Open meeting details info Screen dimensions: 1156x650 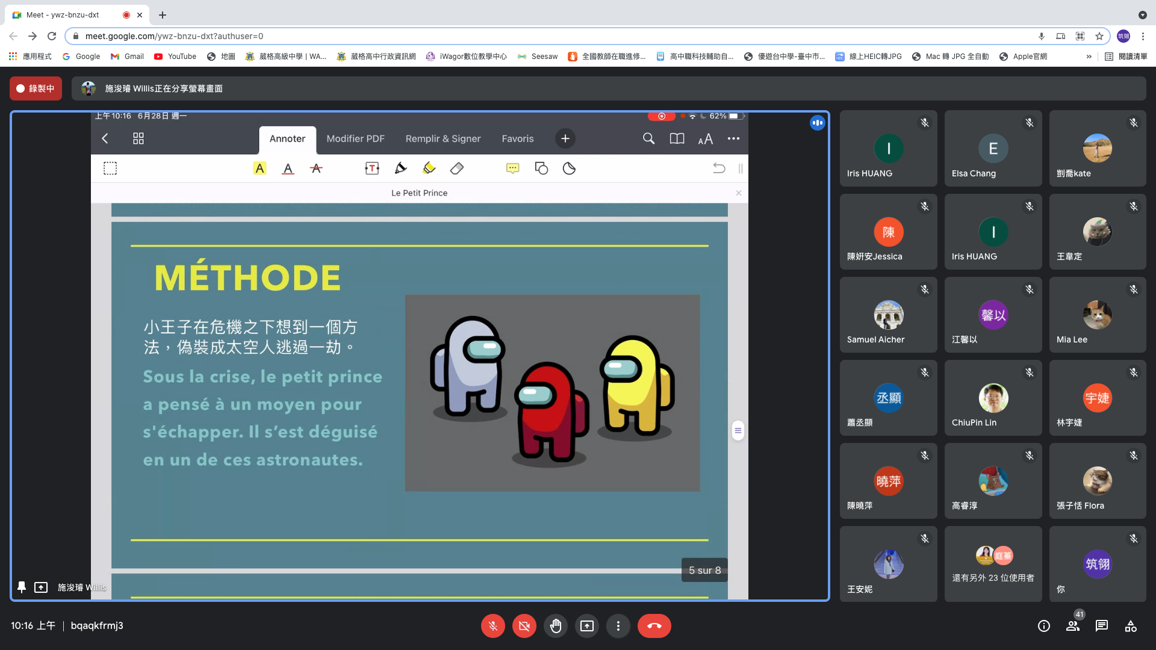click(1043, 626)
